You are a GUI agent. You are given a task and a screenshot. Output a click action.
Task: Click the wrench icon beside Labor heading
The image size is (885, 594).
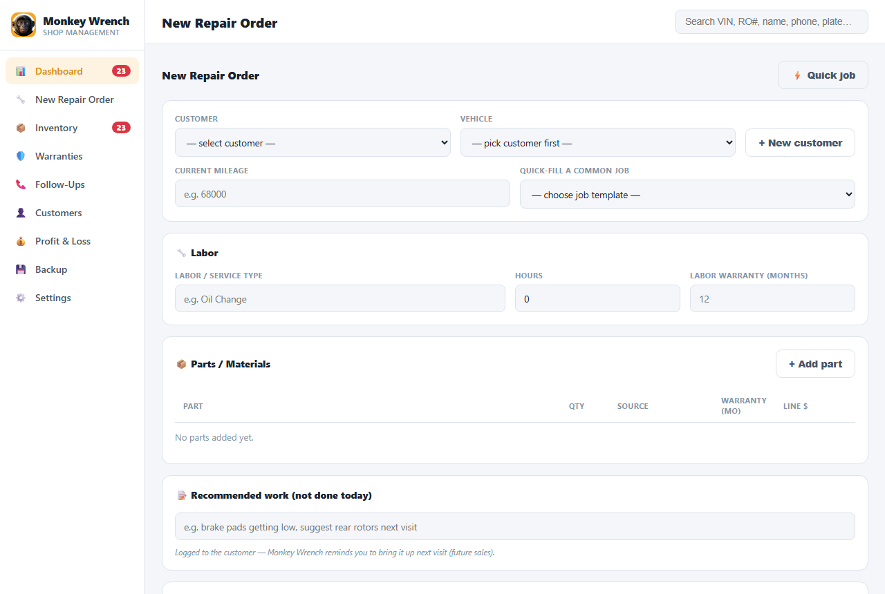point(181,253)
